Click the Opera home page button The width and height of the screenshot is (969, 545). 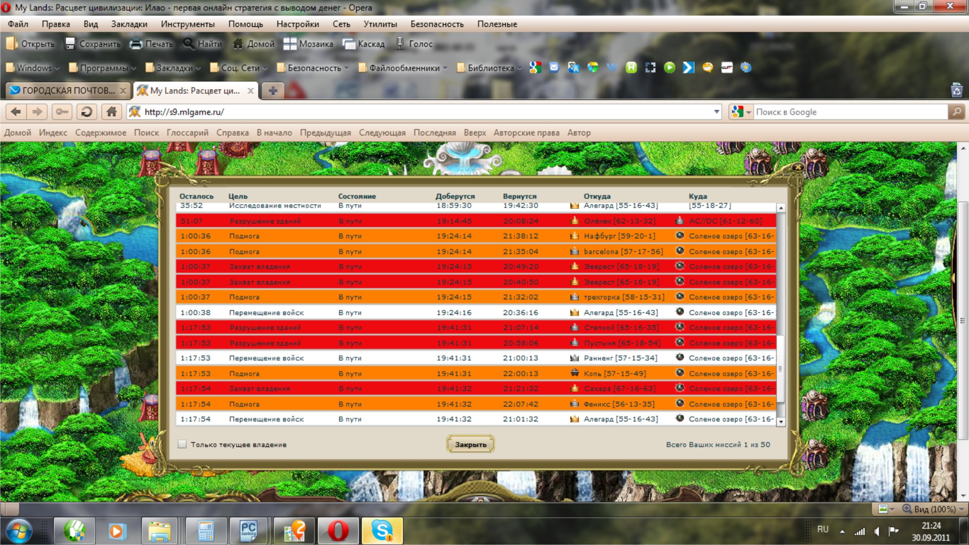[x=112, y=112]
